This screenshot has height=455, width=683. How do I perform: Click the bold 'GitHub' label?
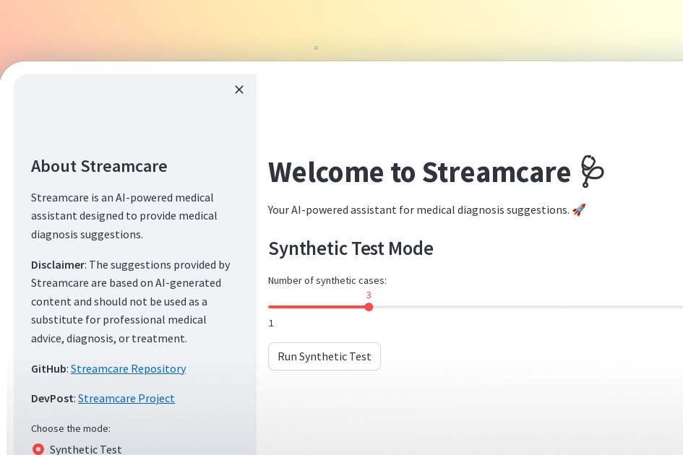click(48, 369)
